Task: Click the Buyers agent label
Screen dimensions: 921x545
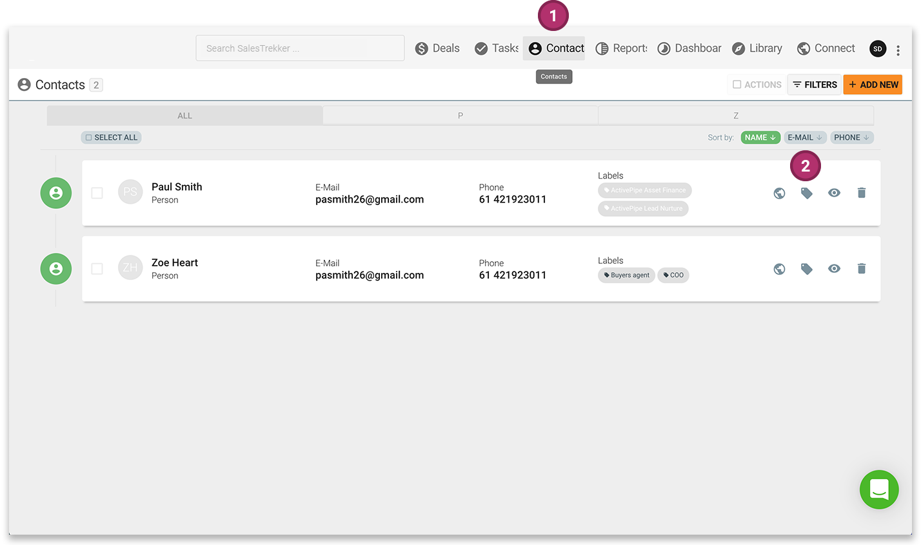Action: pyautogui.click(x=626, y=275)
